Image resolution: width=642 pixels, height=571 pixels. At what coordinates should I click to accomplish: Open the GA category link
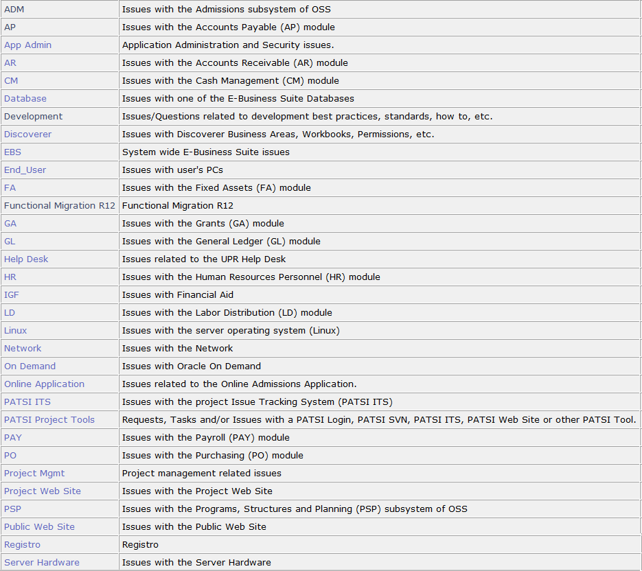(10, 224)
